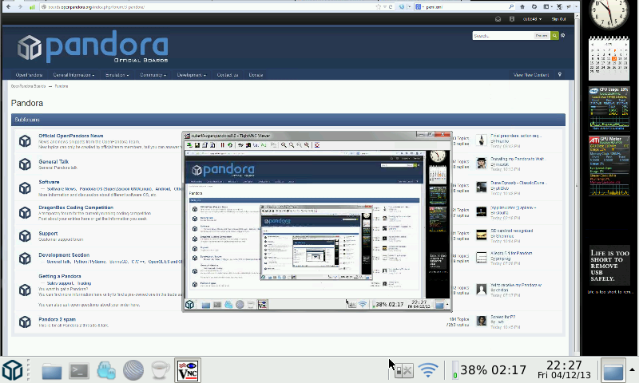The image size is (639, 383).
Task: Click Save connection icon in TightVNC Viewer toolbar
Action: [x=197, y=145]
